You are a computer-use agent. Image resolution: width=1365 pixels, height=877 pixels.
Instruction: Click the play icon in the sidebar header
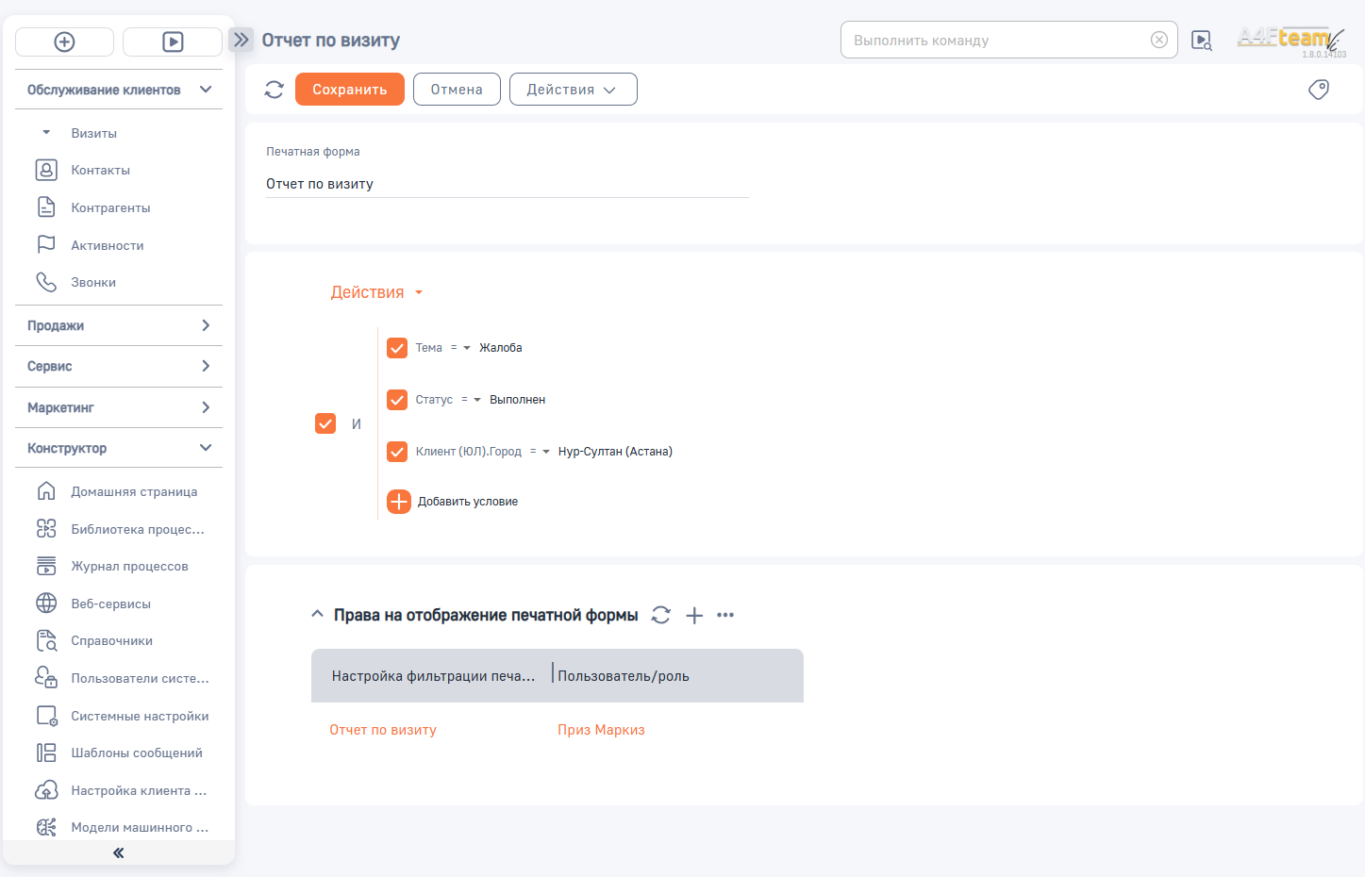[173, 41]
